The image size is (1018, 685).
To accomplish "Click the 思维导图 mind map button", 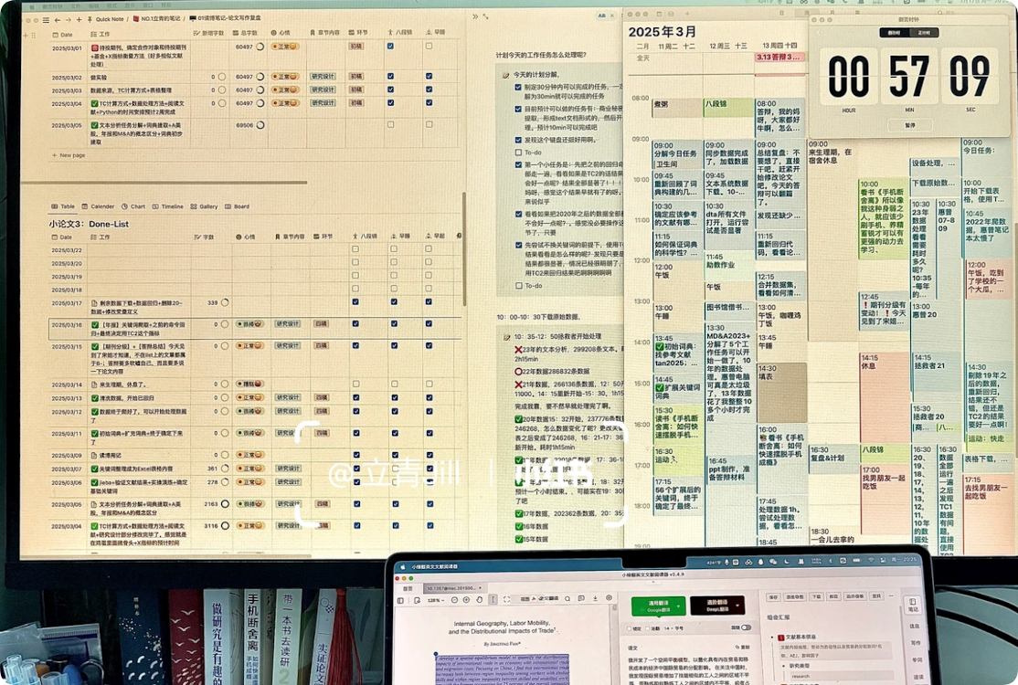I will [795, 596].
